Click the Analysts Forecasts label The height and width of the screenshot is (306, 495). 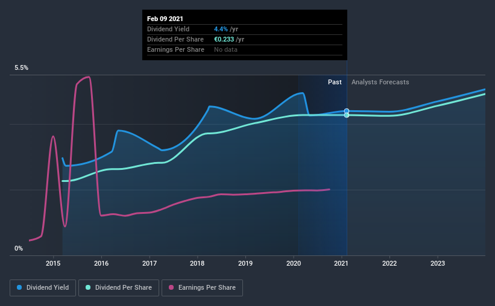380,82
